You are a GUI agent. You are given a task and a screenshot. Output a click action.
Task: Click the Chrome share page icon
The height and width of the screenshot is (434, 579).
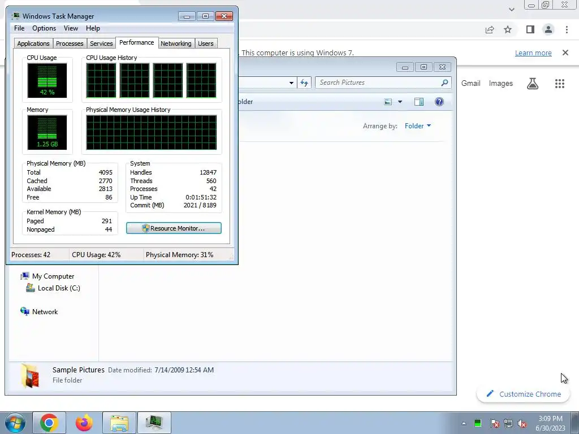coord(490,29)
